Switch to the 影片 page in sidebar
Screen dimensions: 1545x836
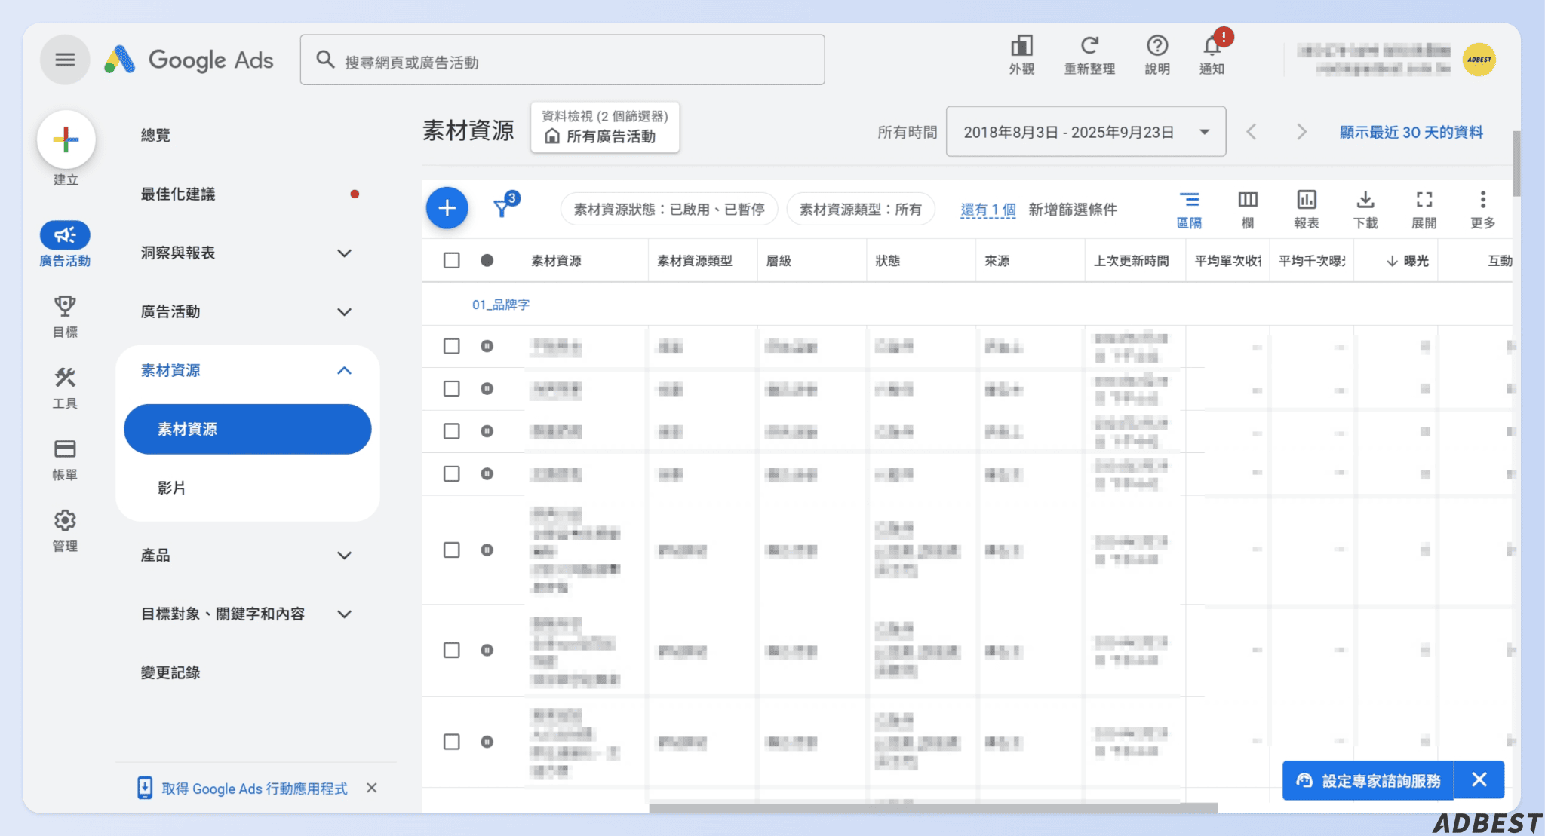(x=173, y=487)
